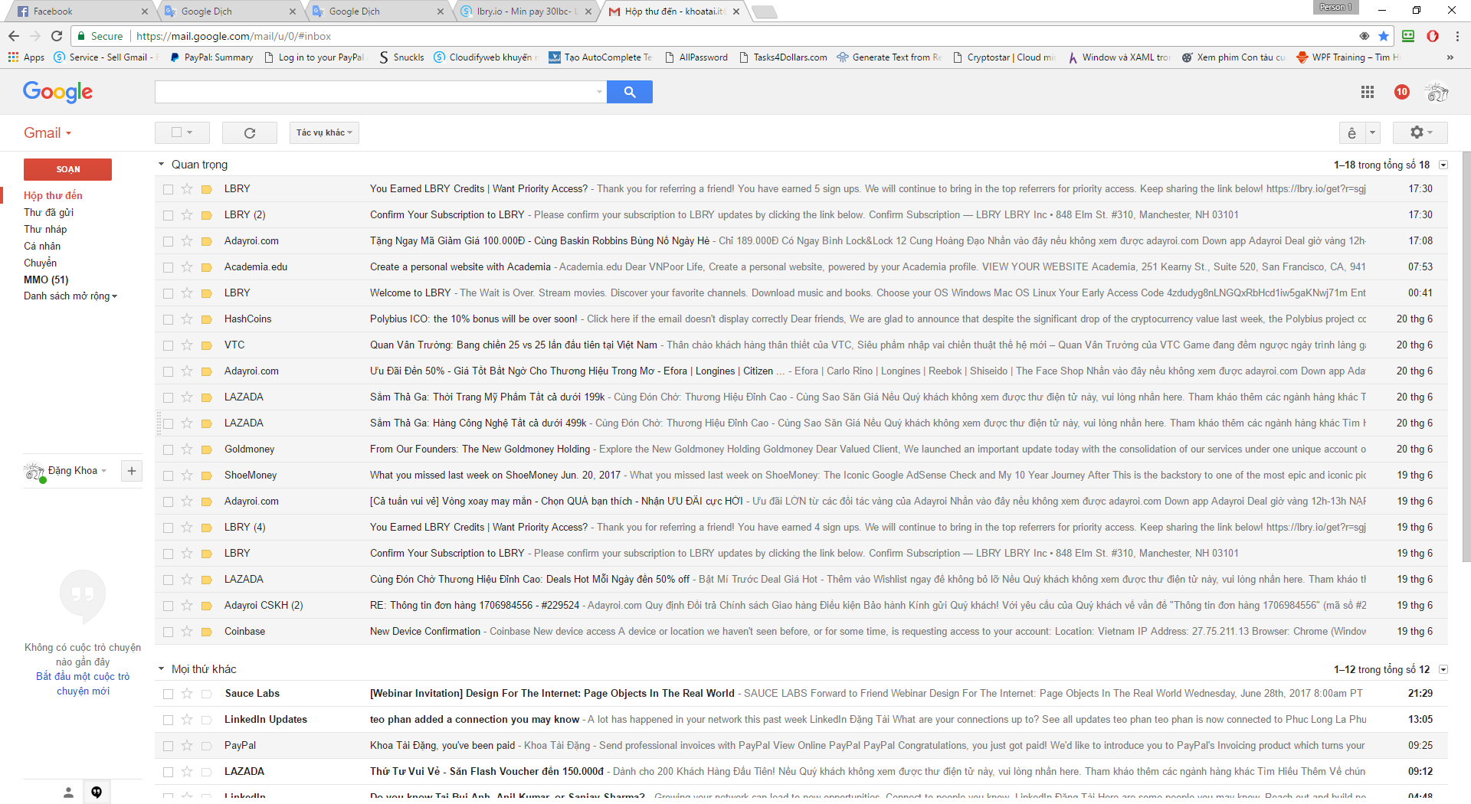Open the 'Chuyến' label
The width and height of the screenshot is (1471, 804).
tap(41, 263)
